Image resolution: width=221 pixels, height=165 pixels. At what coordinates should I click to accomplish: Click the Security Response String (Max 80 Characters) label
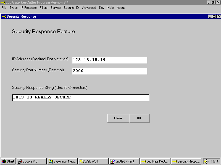(50, 88)
